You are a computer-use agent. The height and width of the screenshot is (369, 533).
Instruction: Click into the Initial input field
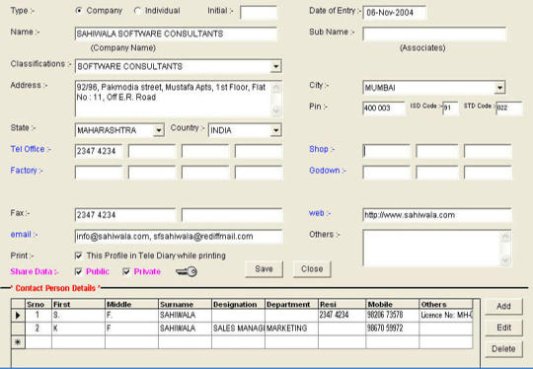[259, 12]
